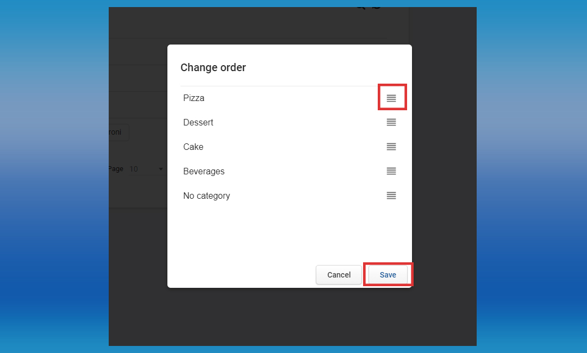Viewport: 587px width, 353px height.
Task: Click the Dessert reorder handle
Action: (x=391, y=123)
